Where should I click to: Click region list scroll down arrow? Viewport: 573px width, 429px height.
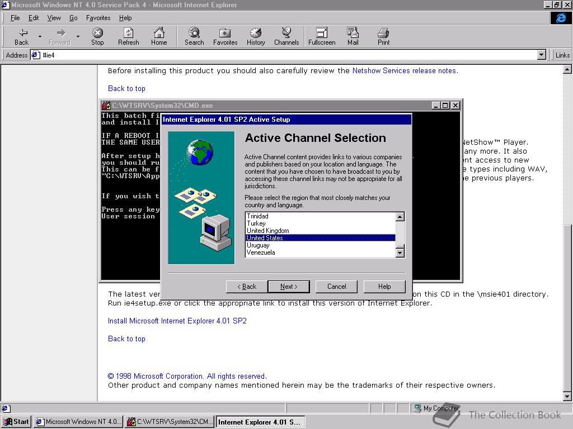tap(400, 252)
